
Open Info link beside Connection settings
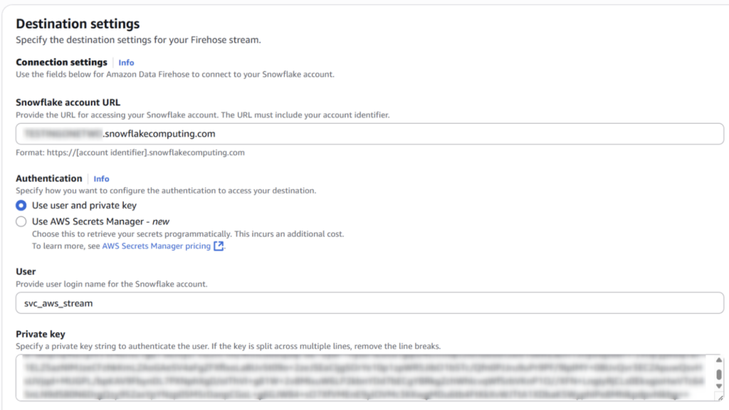pyautogui.click(x=126, y=63)
